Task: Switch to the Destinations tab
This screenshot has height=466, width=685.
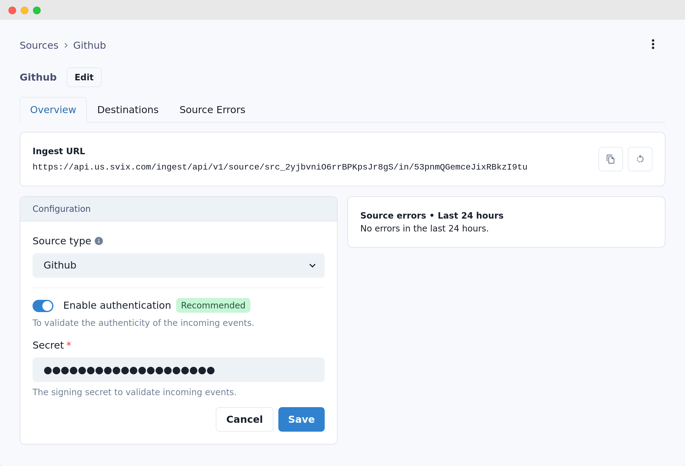Action: (128, 110)
